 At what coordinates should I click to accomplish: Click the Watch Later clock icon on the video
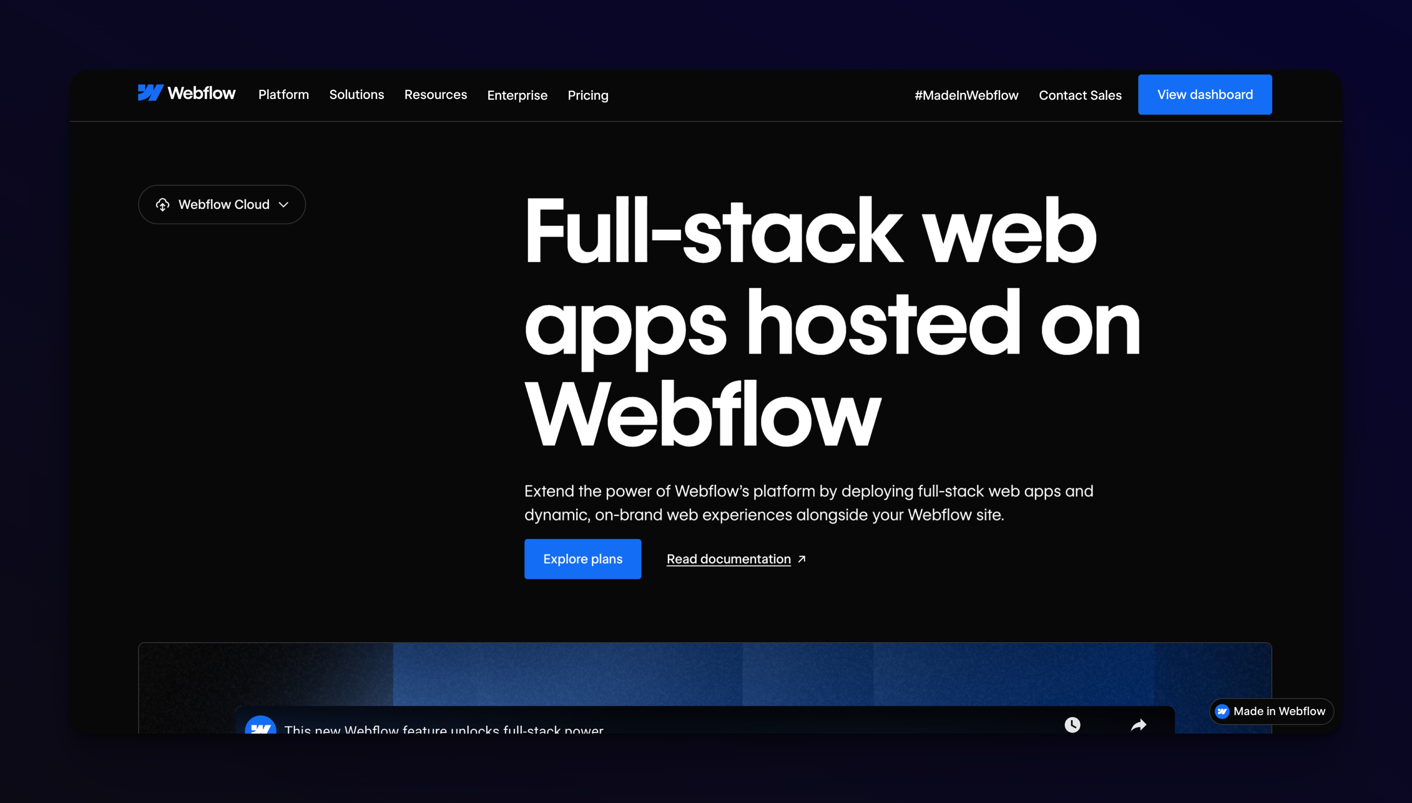pyautogui.click(x=1072, y=725)
